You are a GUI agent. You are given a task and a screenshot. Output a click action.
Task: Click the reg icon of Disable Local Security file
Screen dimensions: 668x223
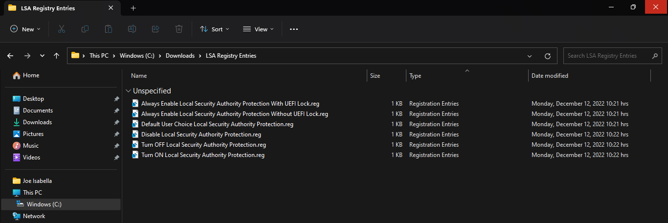click(x=135, y=134)
